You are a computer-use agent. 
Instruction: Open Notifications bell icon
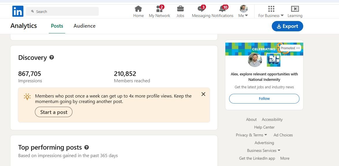[222, 9]
